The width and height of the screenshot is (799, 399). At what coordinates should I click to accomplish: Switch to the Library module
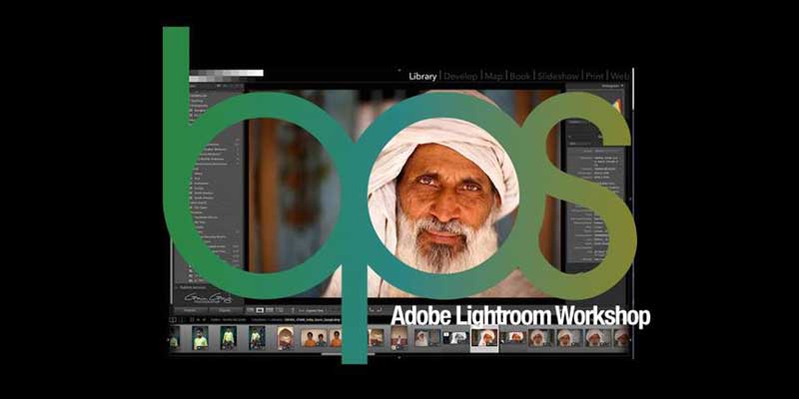[x=422, y=77]
